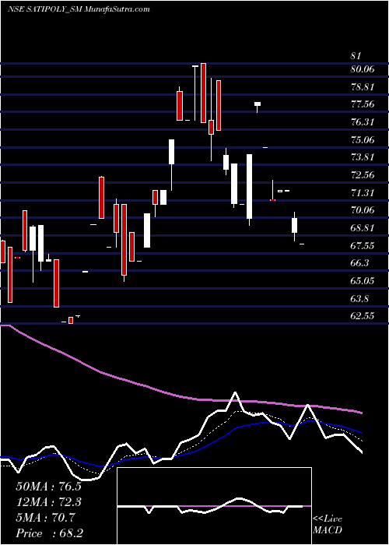Click the 50MA : 76.5 reading
The height and width of the screenshot is (545, 389).
tap(50, 487)
